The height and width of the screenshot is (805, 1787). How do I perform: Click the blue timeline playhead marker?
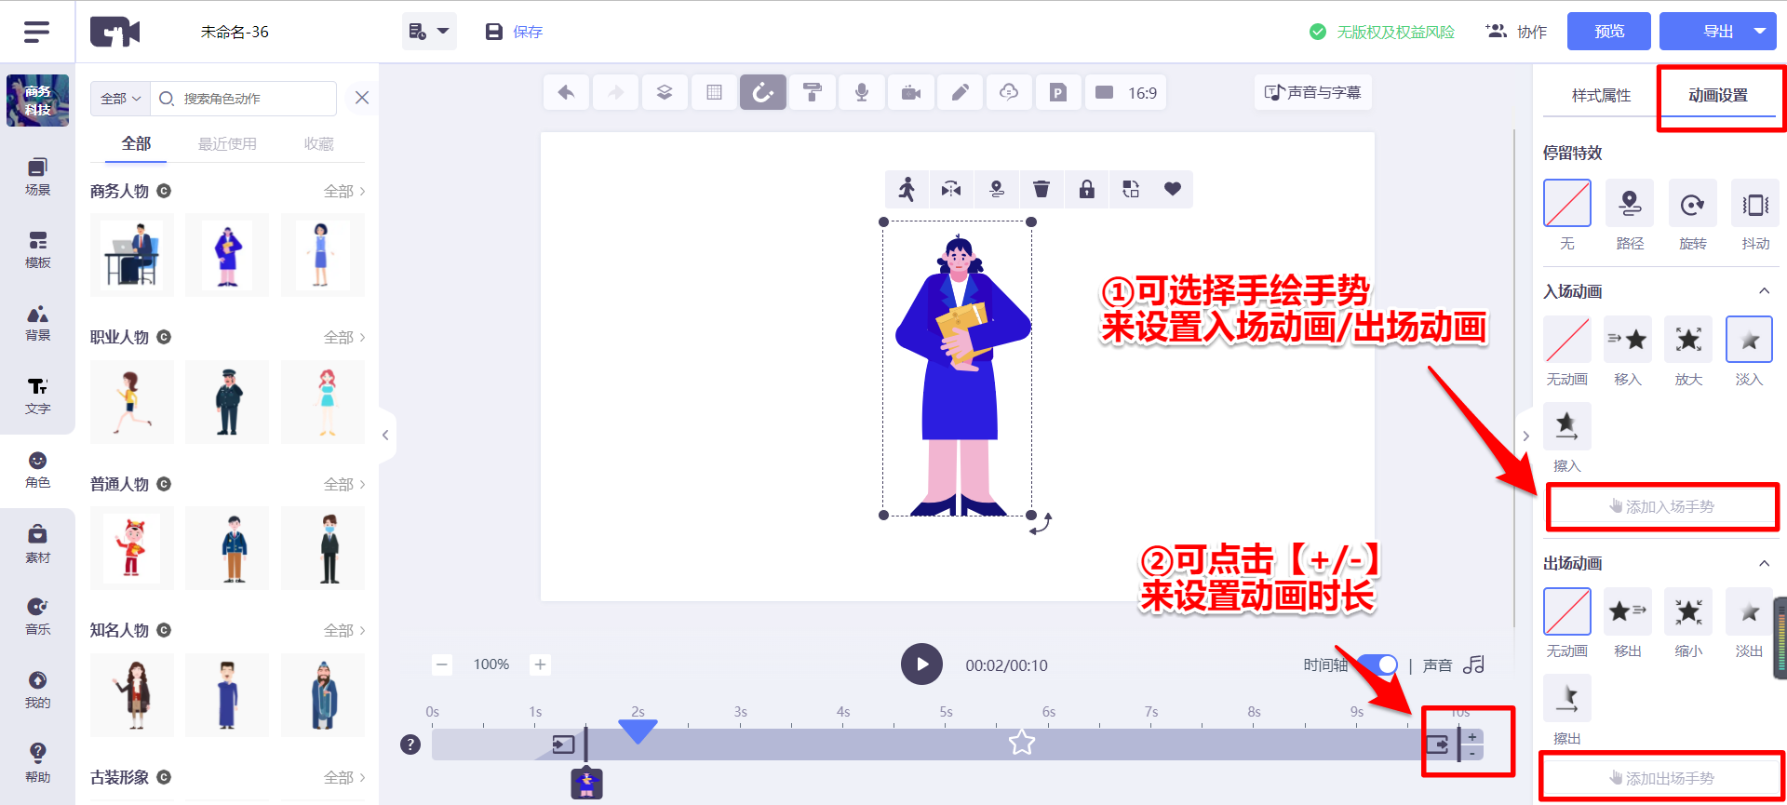638,731
